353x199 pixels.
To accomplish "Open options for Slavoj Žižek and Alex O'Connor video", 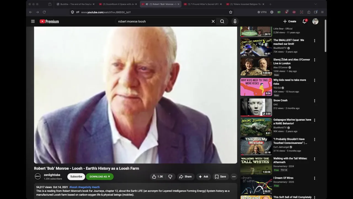I will (314, 60).
